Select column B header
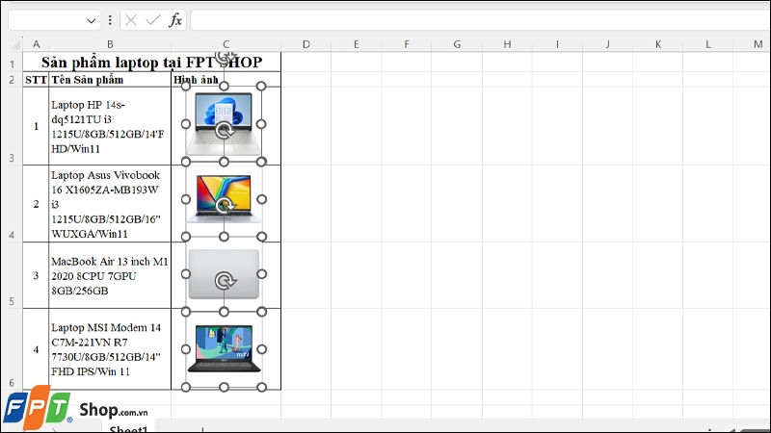Viewport: 771px width, 433px height. (110, 44)
